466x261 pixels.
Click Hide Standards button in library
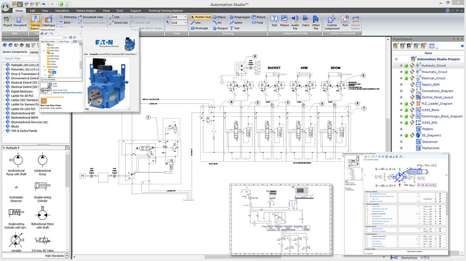57,256
